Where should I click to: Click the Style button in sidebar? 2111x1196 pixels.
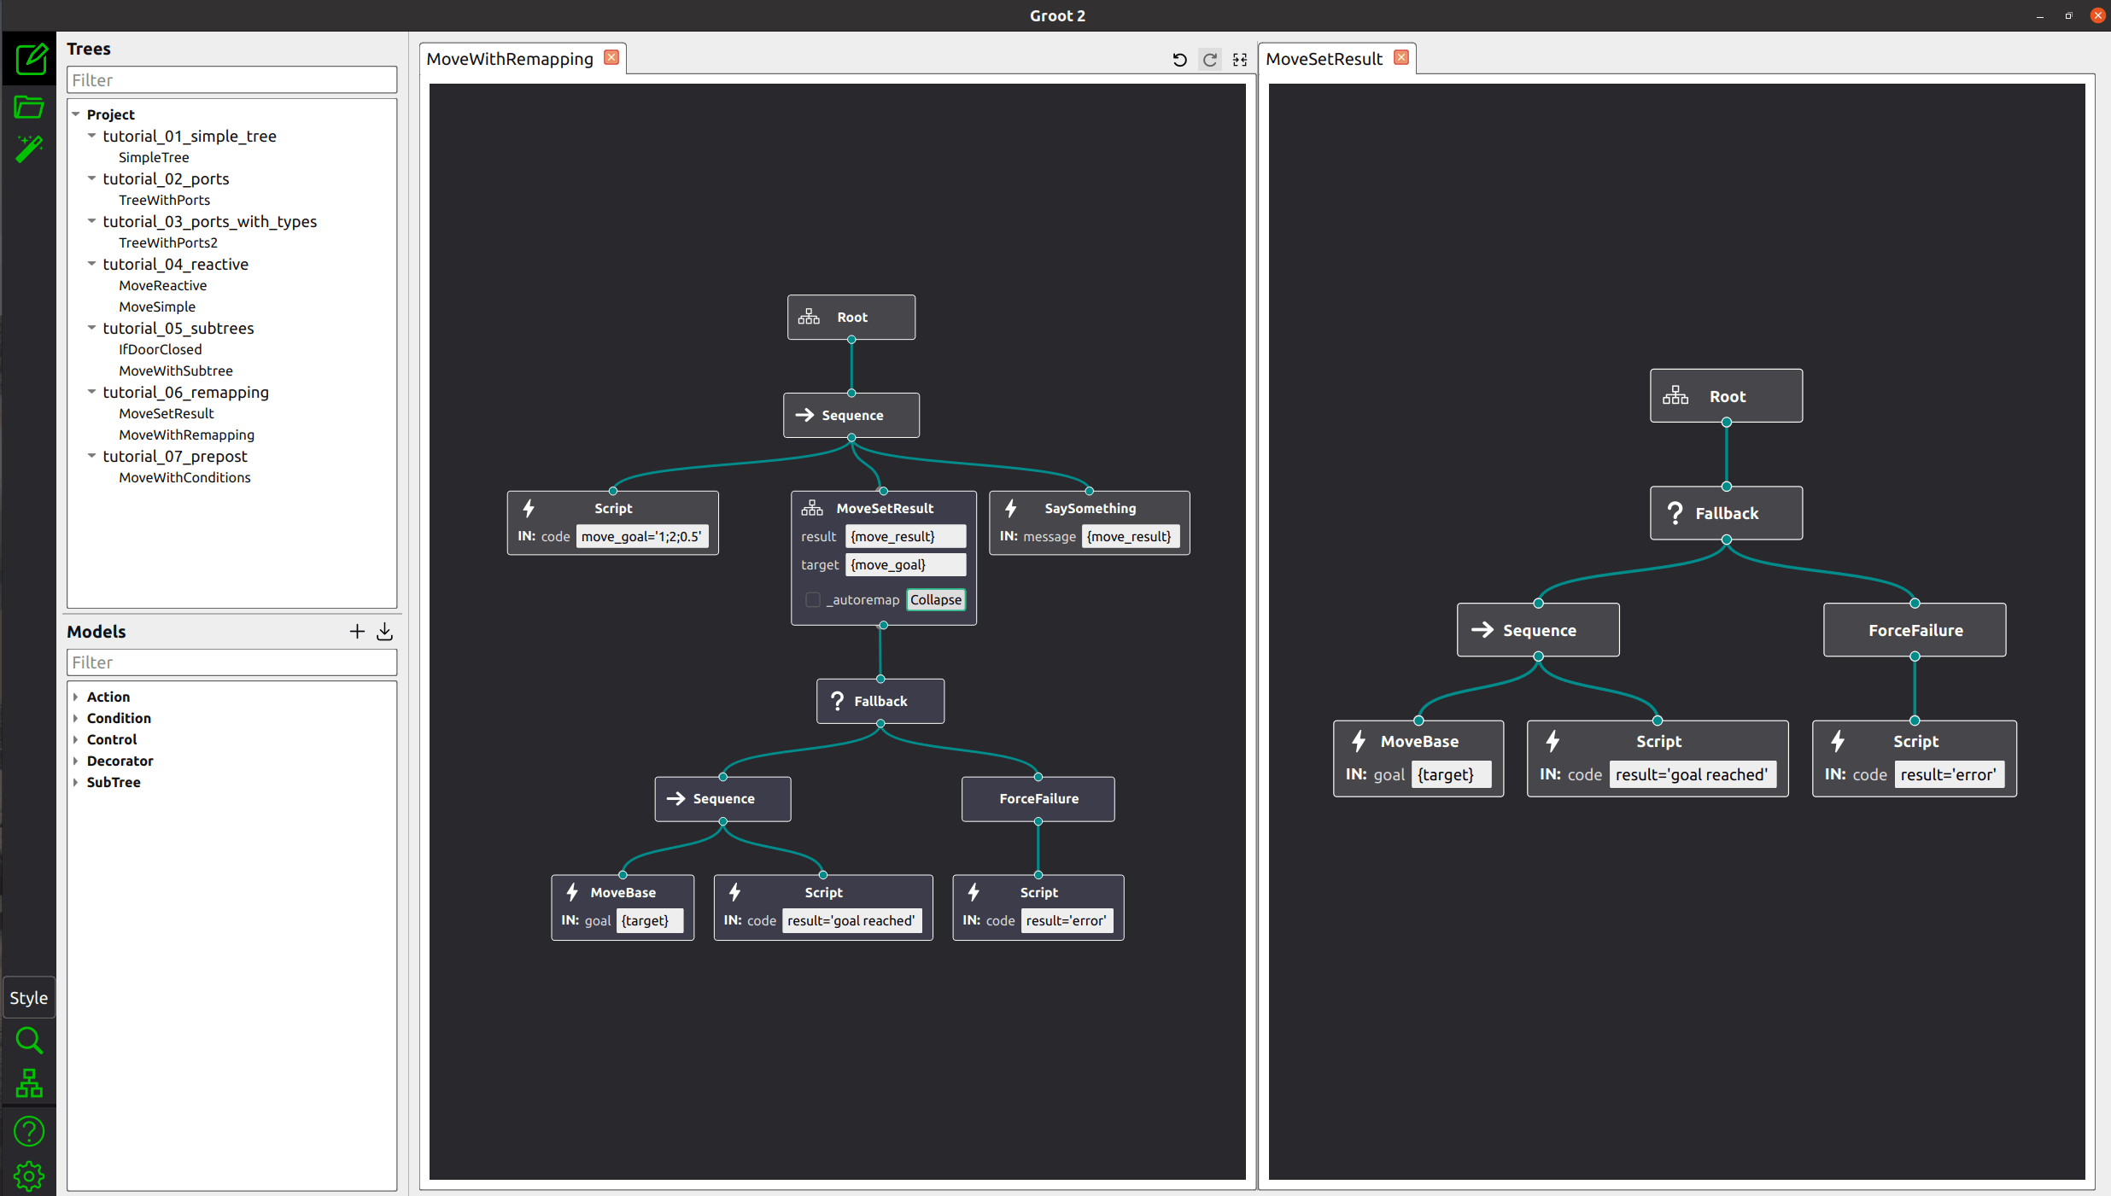(29, 998)
